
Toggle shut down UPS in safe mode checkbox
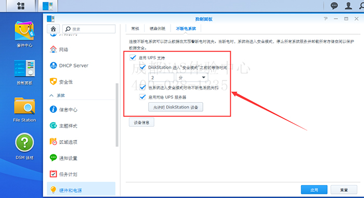tap(142, 87)
